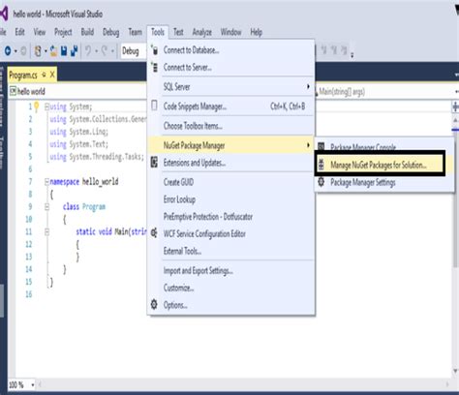Click the Package Manager Settings gear icon
The height and width of the screenshot is (395, 459).
point(321,182)
